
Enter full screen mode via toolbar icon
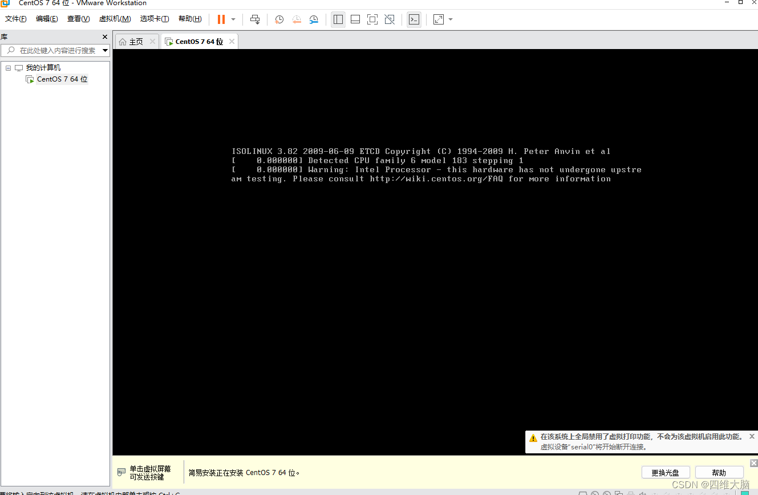pyautogui.click(x=372, y=19)
